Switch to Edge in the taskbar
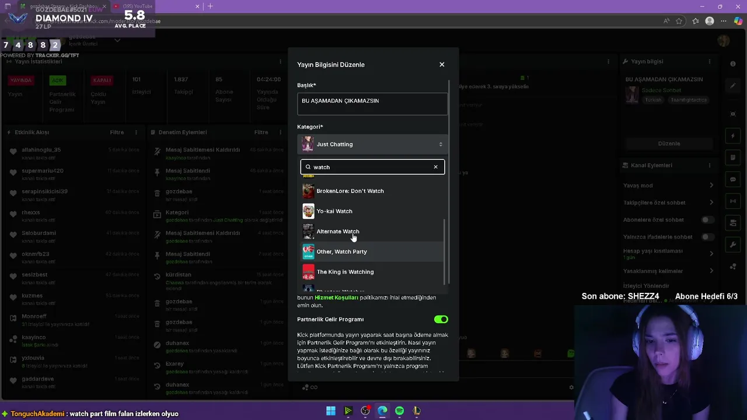 (x=382, y=411)
